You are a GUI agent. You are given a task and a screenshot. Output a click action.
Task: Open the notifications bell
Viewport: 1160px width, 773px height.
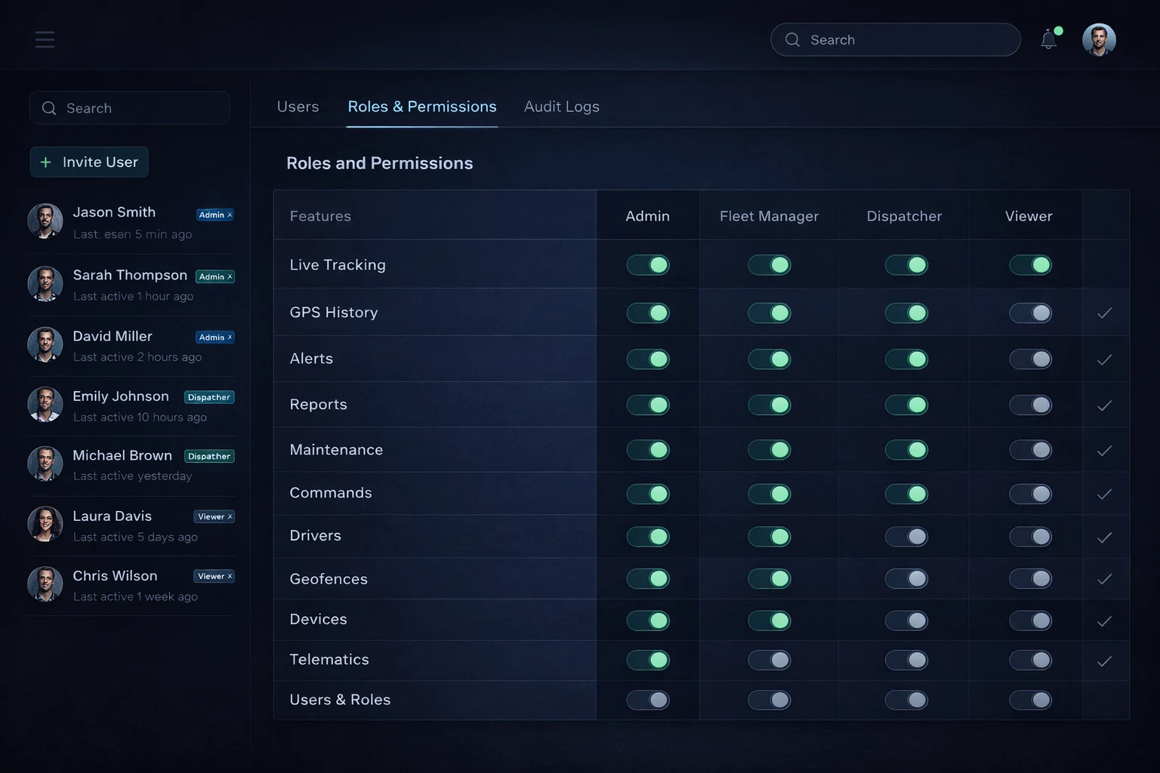point(1048,39)
